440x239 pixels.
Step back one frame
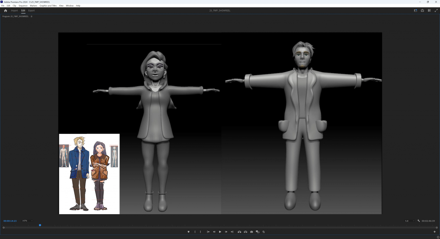click(x=214, y=232)
